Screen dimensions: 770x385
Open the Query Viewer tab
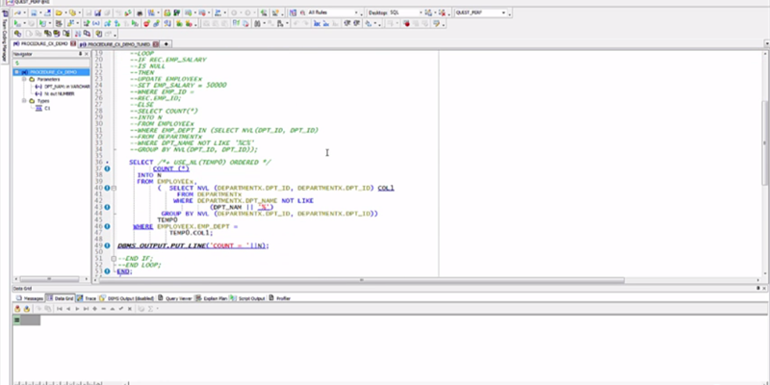[175, 298]
